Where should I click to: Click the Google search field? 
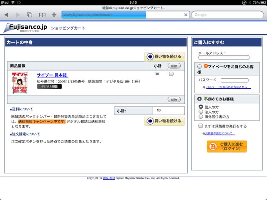pyautogui.click(x=227, y=15)
